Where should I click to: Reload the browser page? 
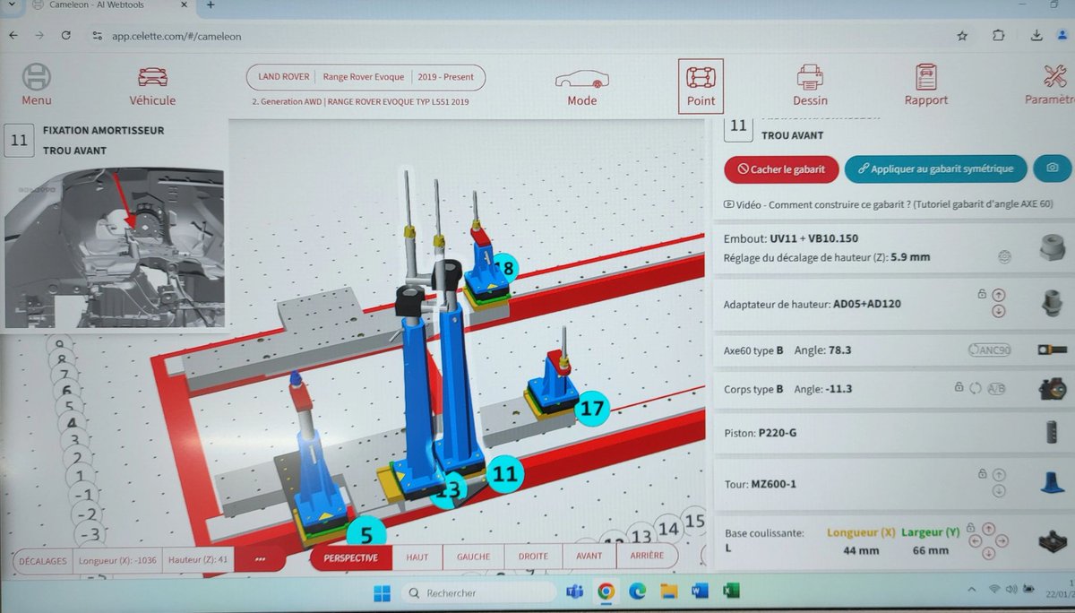tap(65, 36)
